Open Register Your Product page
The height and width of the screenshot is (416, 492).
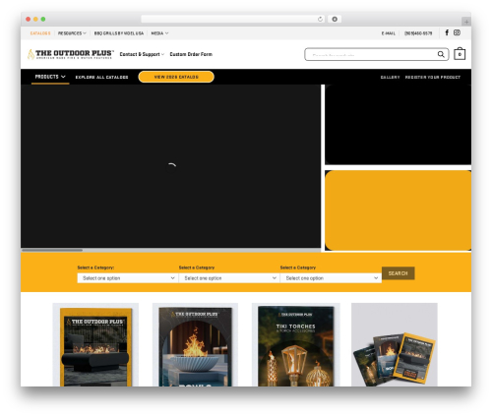433,77
